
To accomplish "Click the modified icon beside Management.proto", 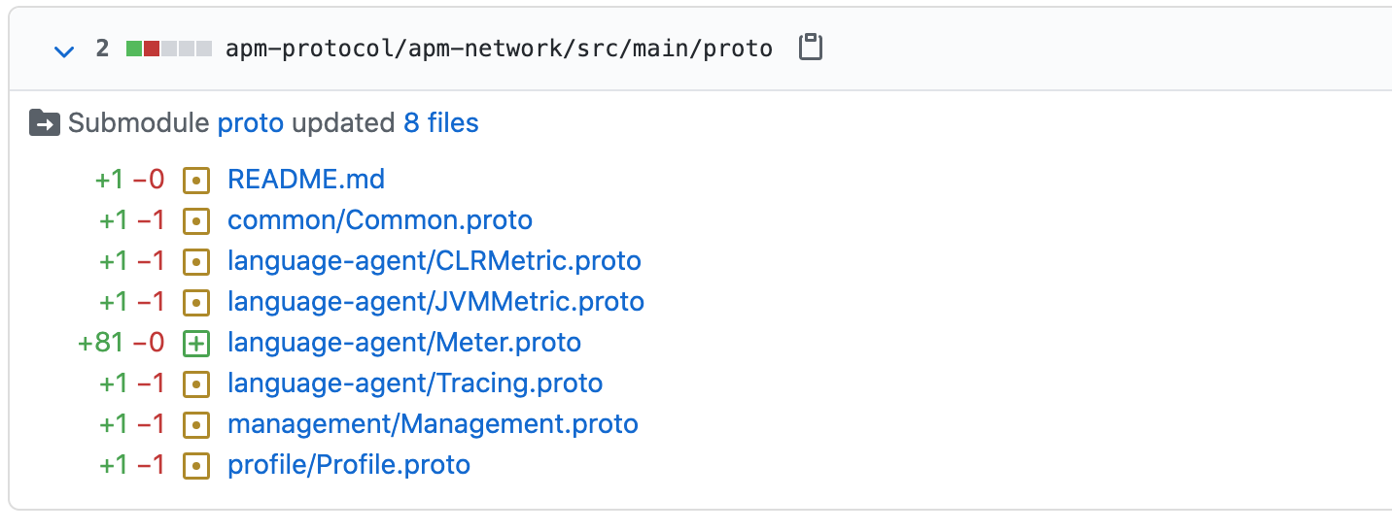I will tap(196, 424).
